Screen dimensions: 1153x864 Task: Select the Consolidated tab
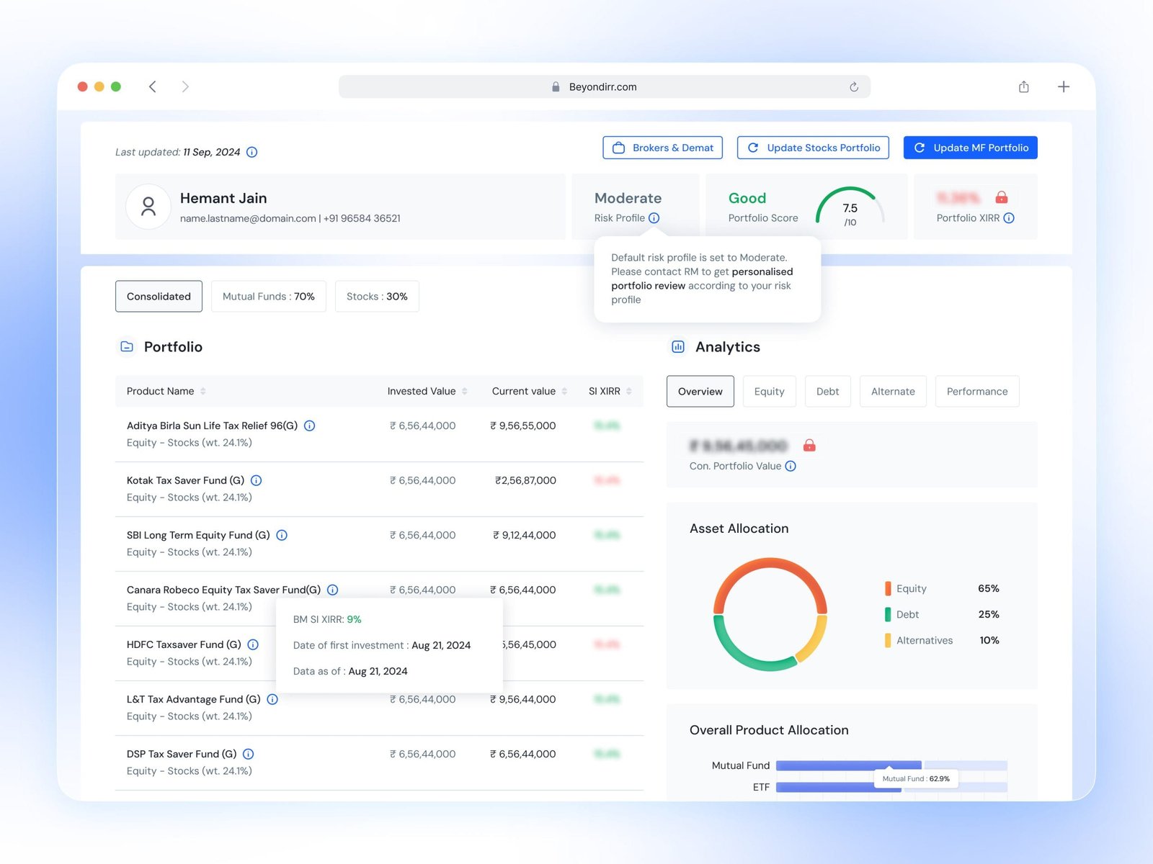pyautogui.click(x=159, y=296)
